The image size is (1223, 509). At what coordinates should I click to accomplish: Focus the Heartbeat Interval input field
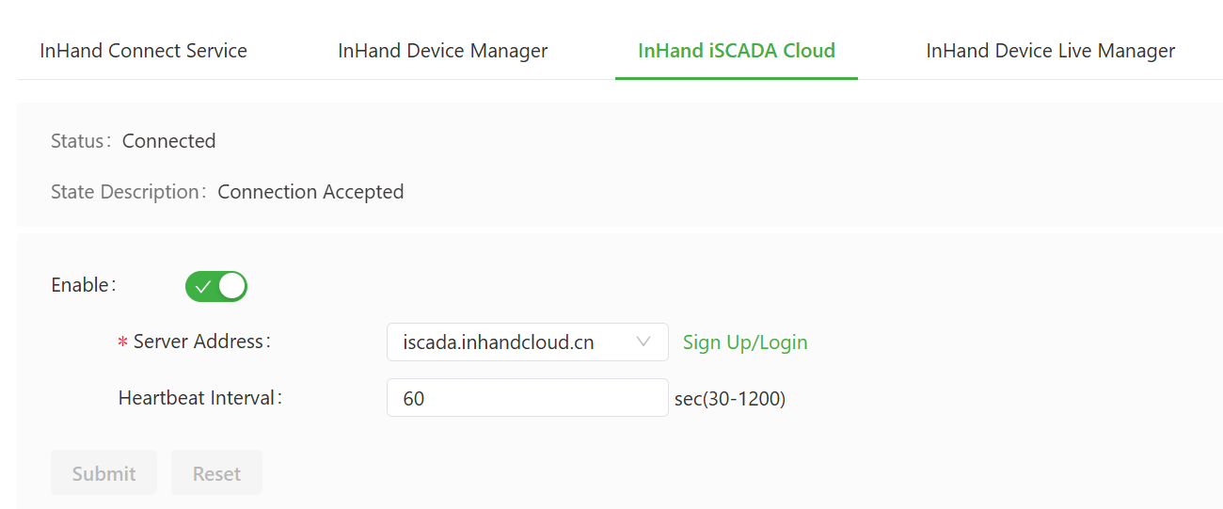click(x=527, y=398)
